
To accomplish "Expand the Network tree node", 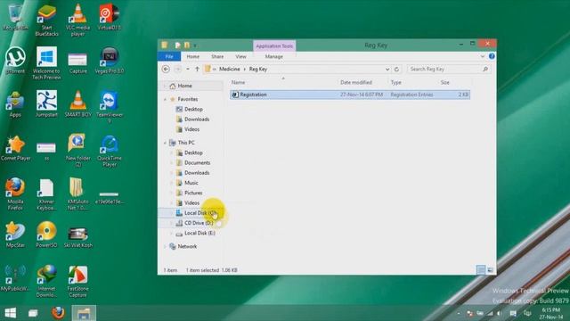I will pos(165,246).
